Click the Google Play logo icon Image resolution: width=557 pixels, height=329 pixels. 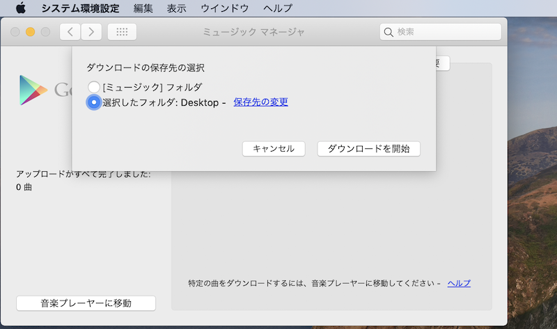tap(33, 90)
